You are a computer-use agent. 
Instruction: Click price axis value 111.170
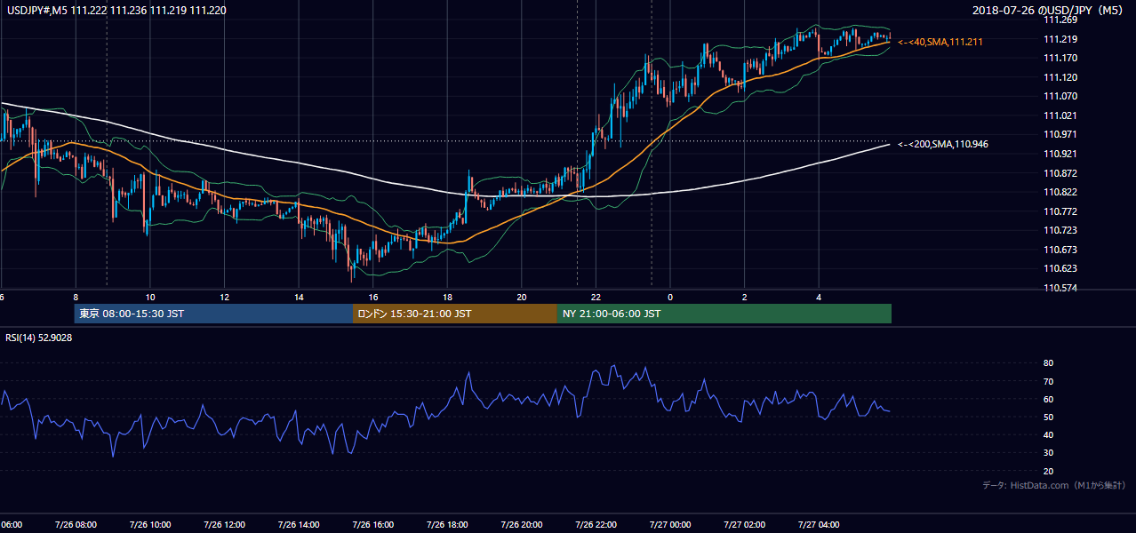click(x=1060, y=59)
